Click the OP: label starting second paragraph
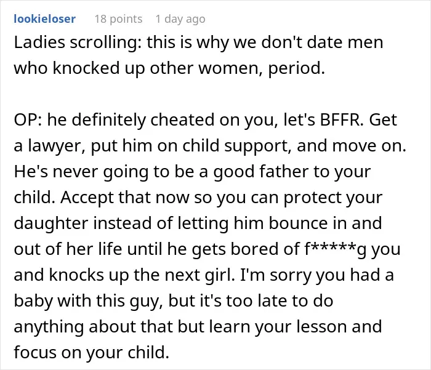Screen dimensions: 431x370 click(28, 120)
